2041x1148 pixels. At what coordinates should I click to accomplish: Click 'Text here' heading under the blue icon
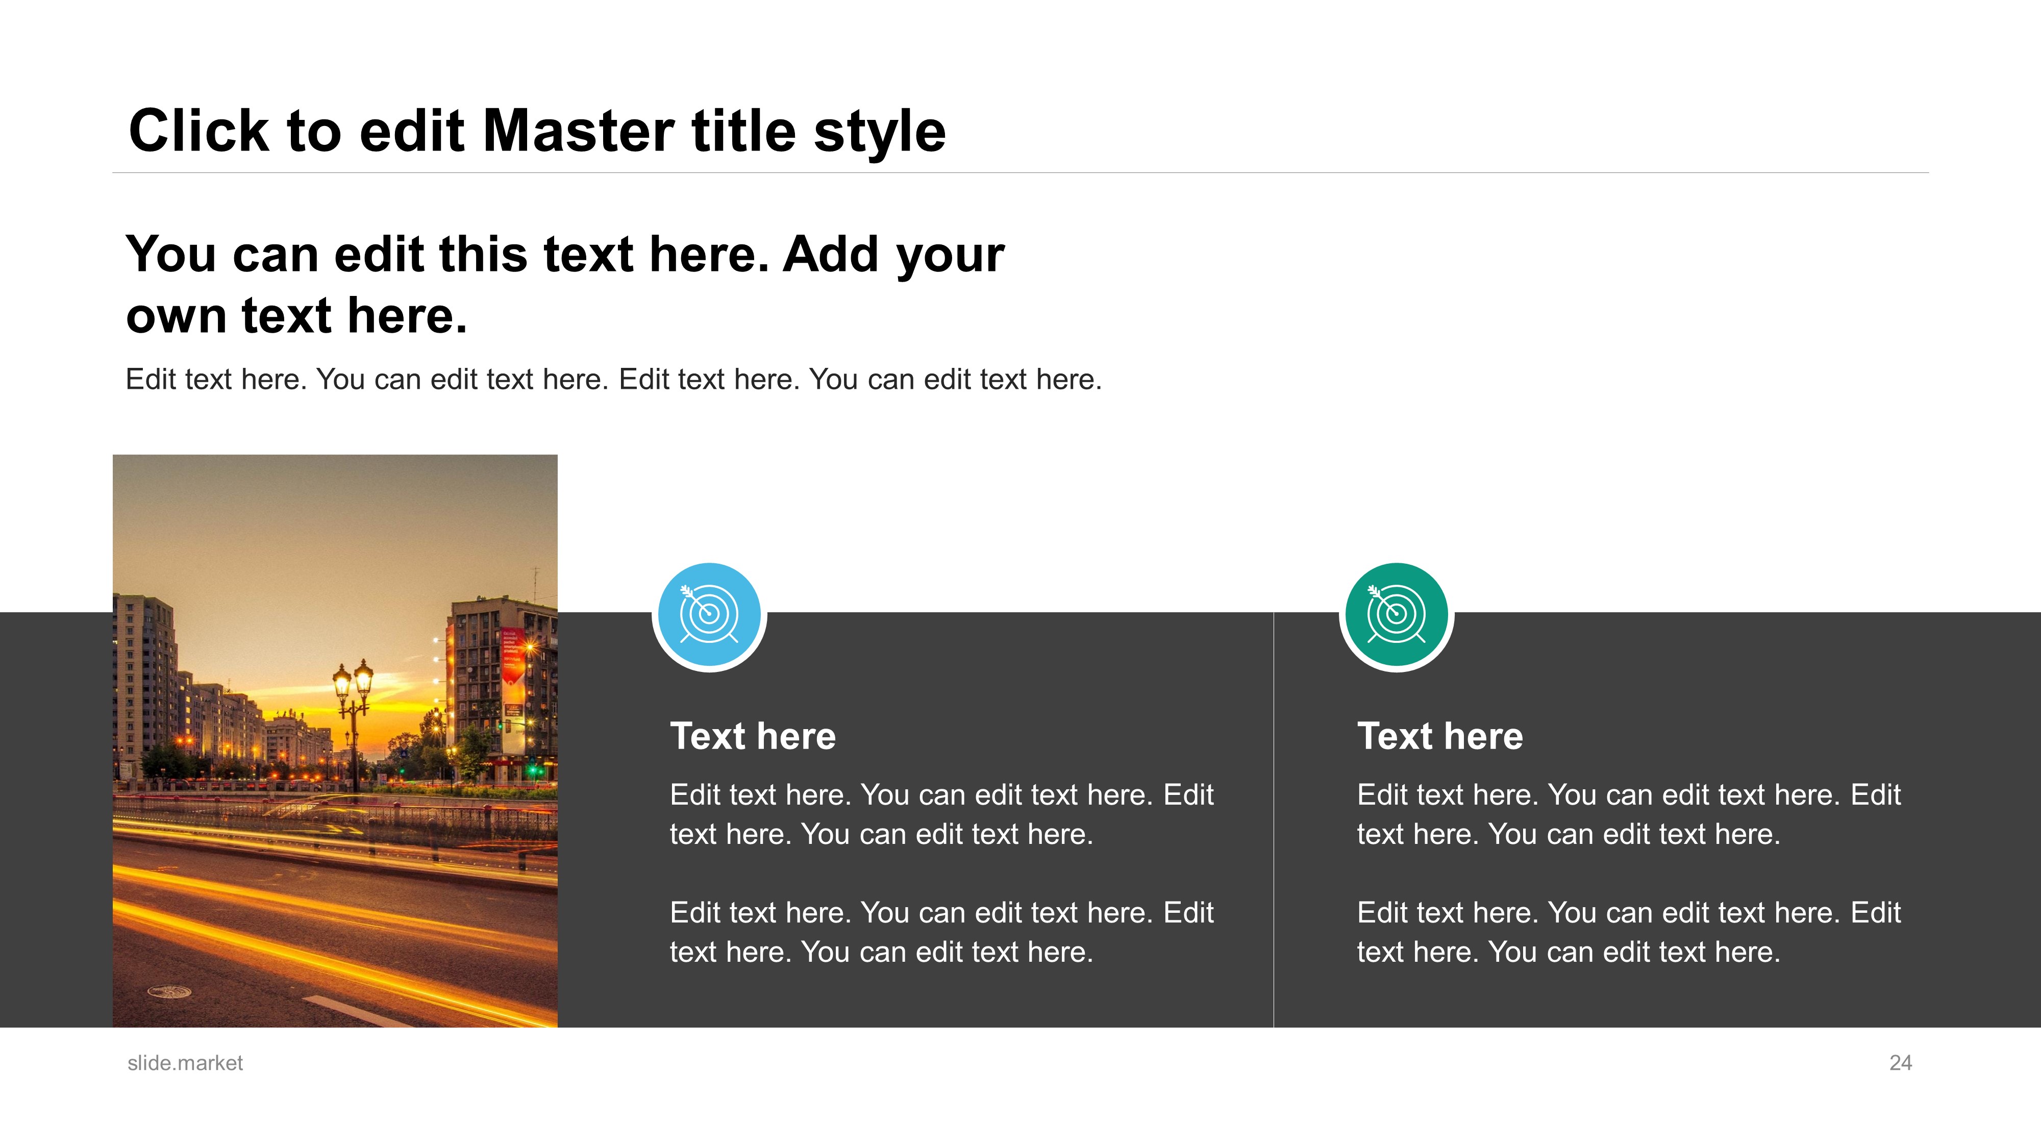pyautogui.click(x=753, y=736)
